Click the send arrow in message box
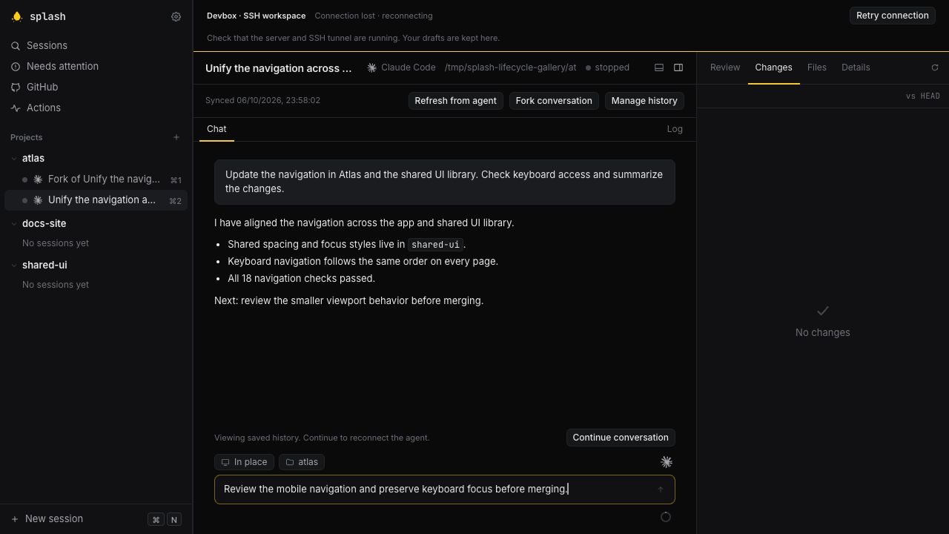The height and width of the screenshot is (534, 949). [x=661, y=489]
